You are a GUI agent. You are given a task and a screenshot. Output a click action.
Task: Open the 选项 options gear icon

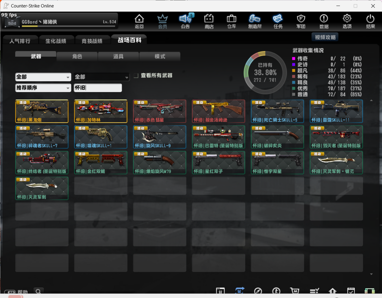347,22
